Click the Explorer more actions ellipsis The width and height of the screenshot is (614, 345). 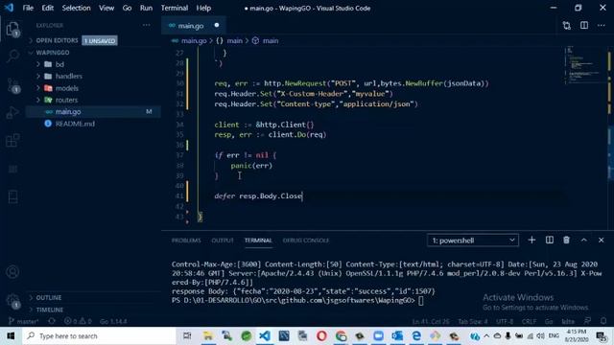tap(147, 25)
